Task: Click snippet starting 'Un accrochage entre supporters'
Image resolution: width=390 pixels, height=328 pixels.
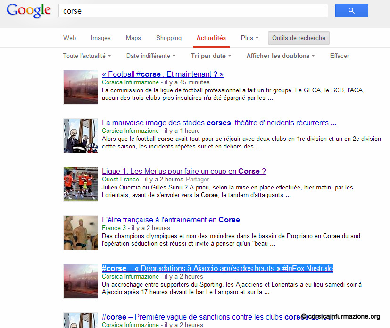Action: (x=232, y=288)
